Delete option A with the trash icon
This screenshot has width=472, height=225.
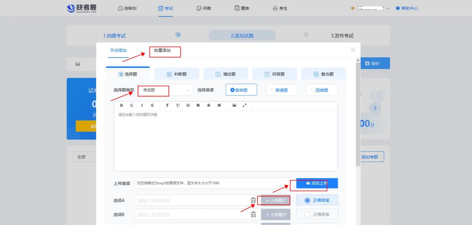click(x=253, y=200)
